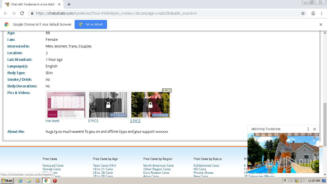Open picture-in-picture options menu

(308, 129)
